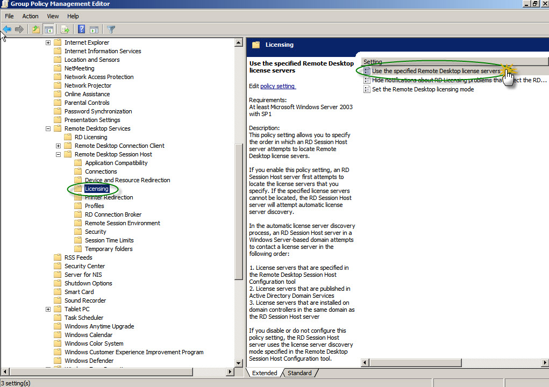Click the Export List toolbar icon

[65, 30]
